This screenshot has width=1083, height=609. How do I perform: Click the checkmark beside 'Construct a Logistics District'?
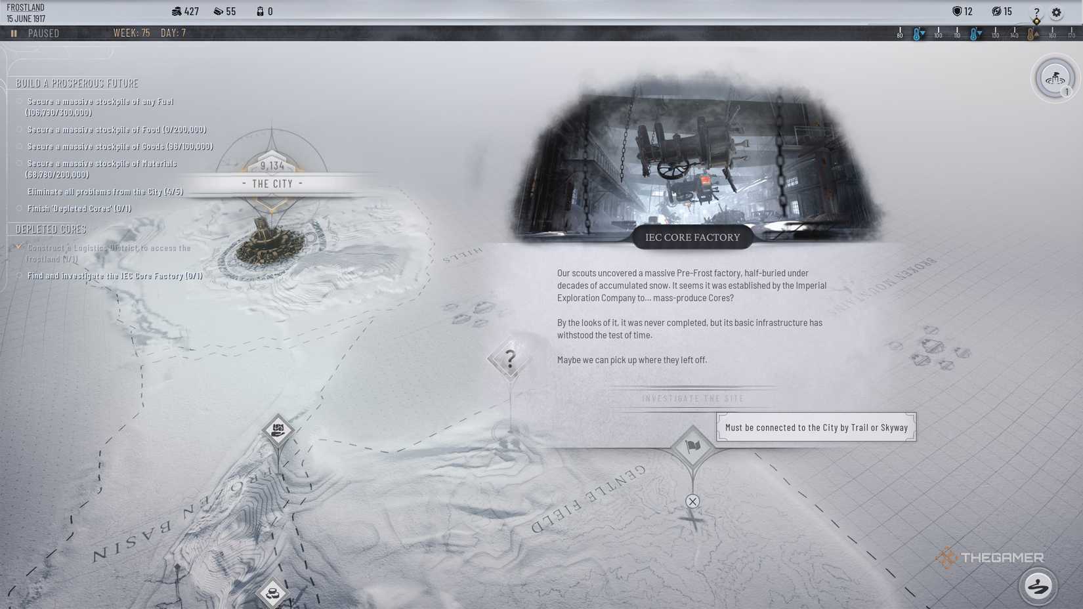click(x=18, y=247)
